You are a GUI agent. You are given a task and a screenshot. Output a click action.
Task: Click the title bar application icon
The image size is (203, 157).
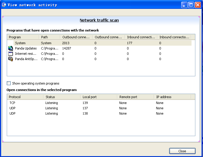(4, 5)
